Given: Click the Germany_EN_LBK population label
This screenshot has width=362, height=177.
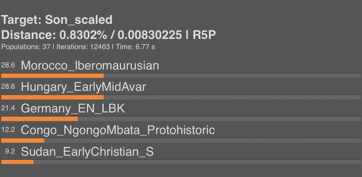Looking at the screenshot, I should 73,108.
